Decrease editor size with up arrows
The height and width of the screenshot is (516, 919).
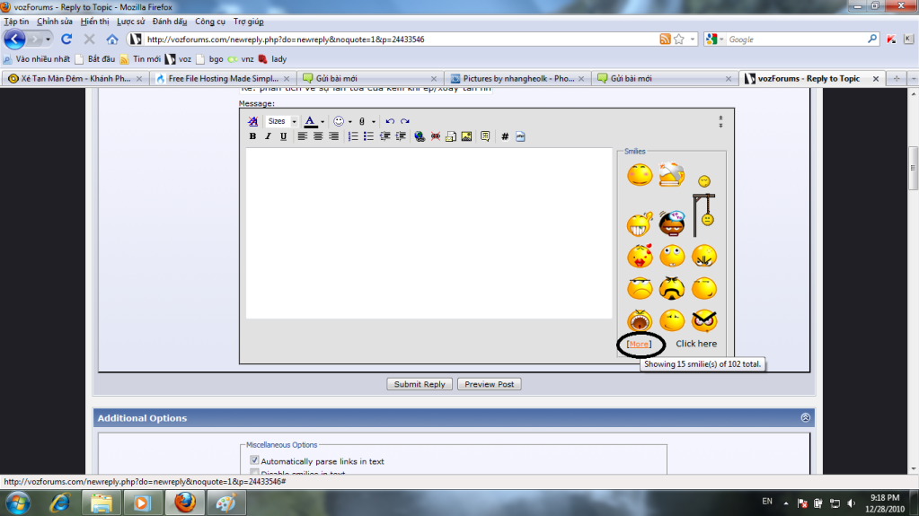[720, 118]
